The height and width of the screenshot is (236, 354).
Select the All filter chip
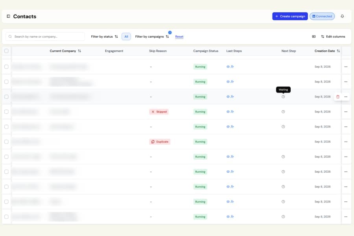(126, 37)
